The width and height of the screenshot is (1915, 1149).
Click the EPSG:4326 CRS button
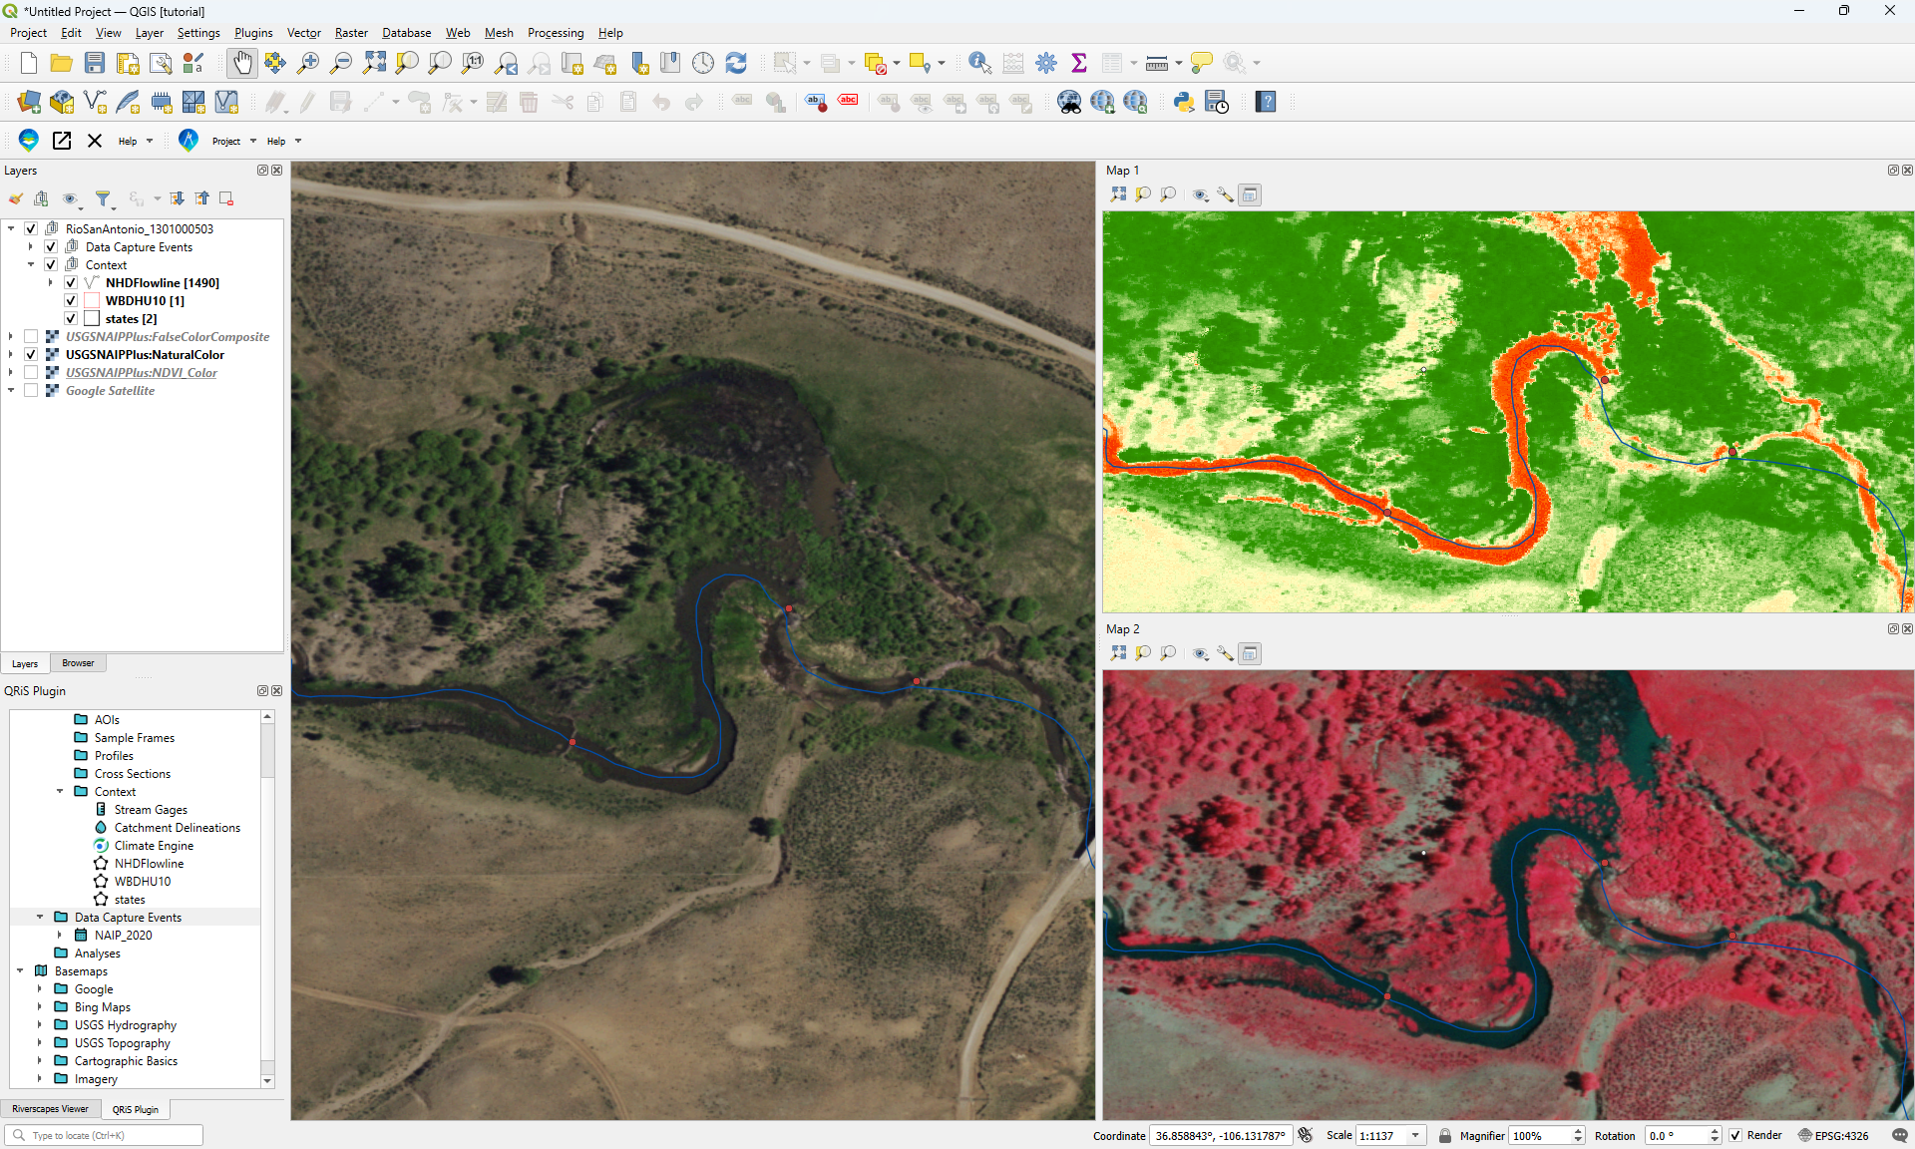[x=1833, y=1135]
